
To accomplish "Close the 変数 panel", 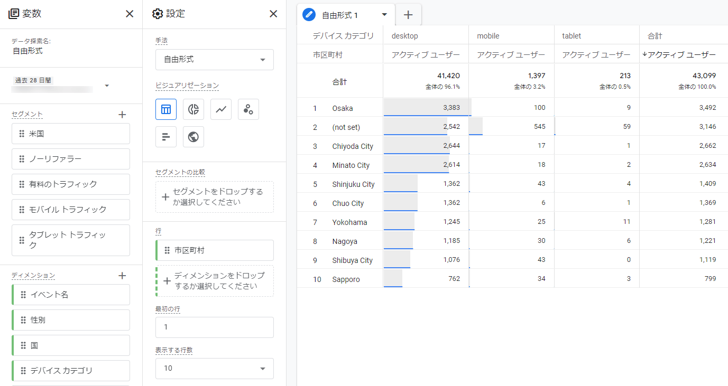I will (x=130, y=14).
